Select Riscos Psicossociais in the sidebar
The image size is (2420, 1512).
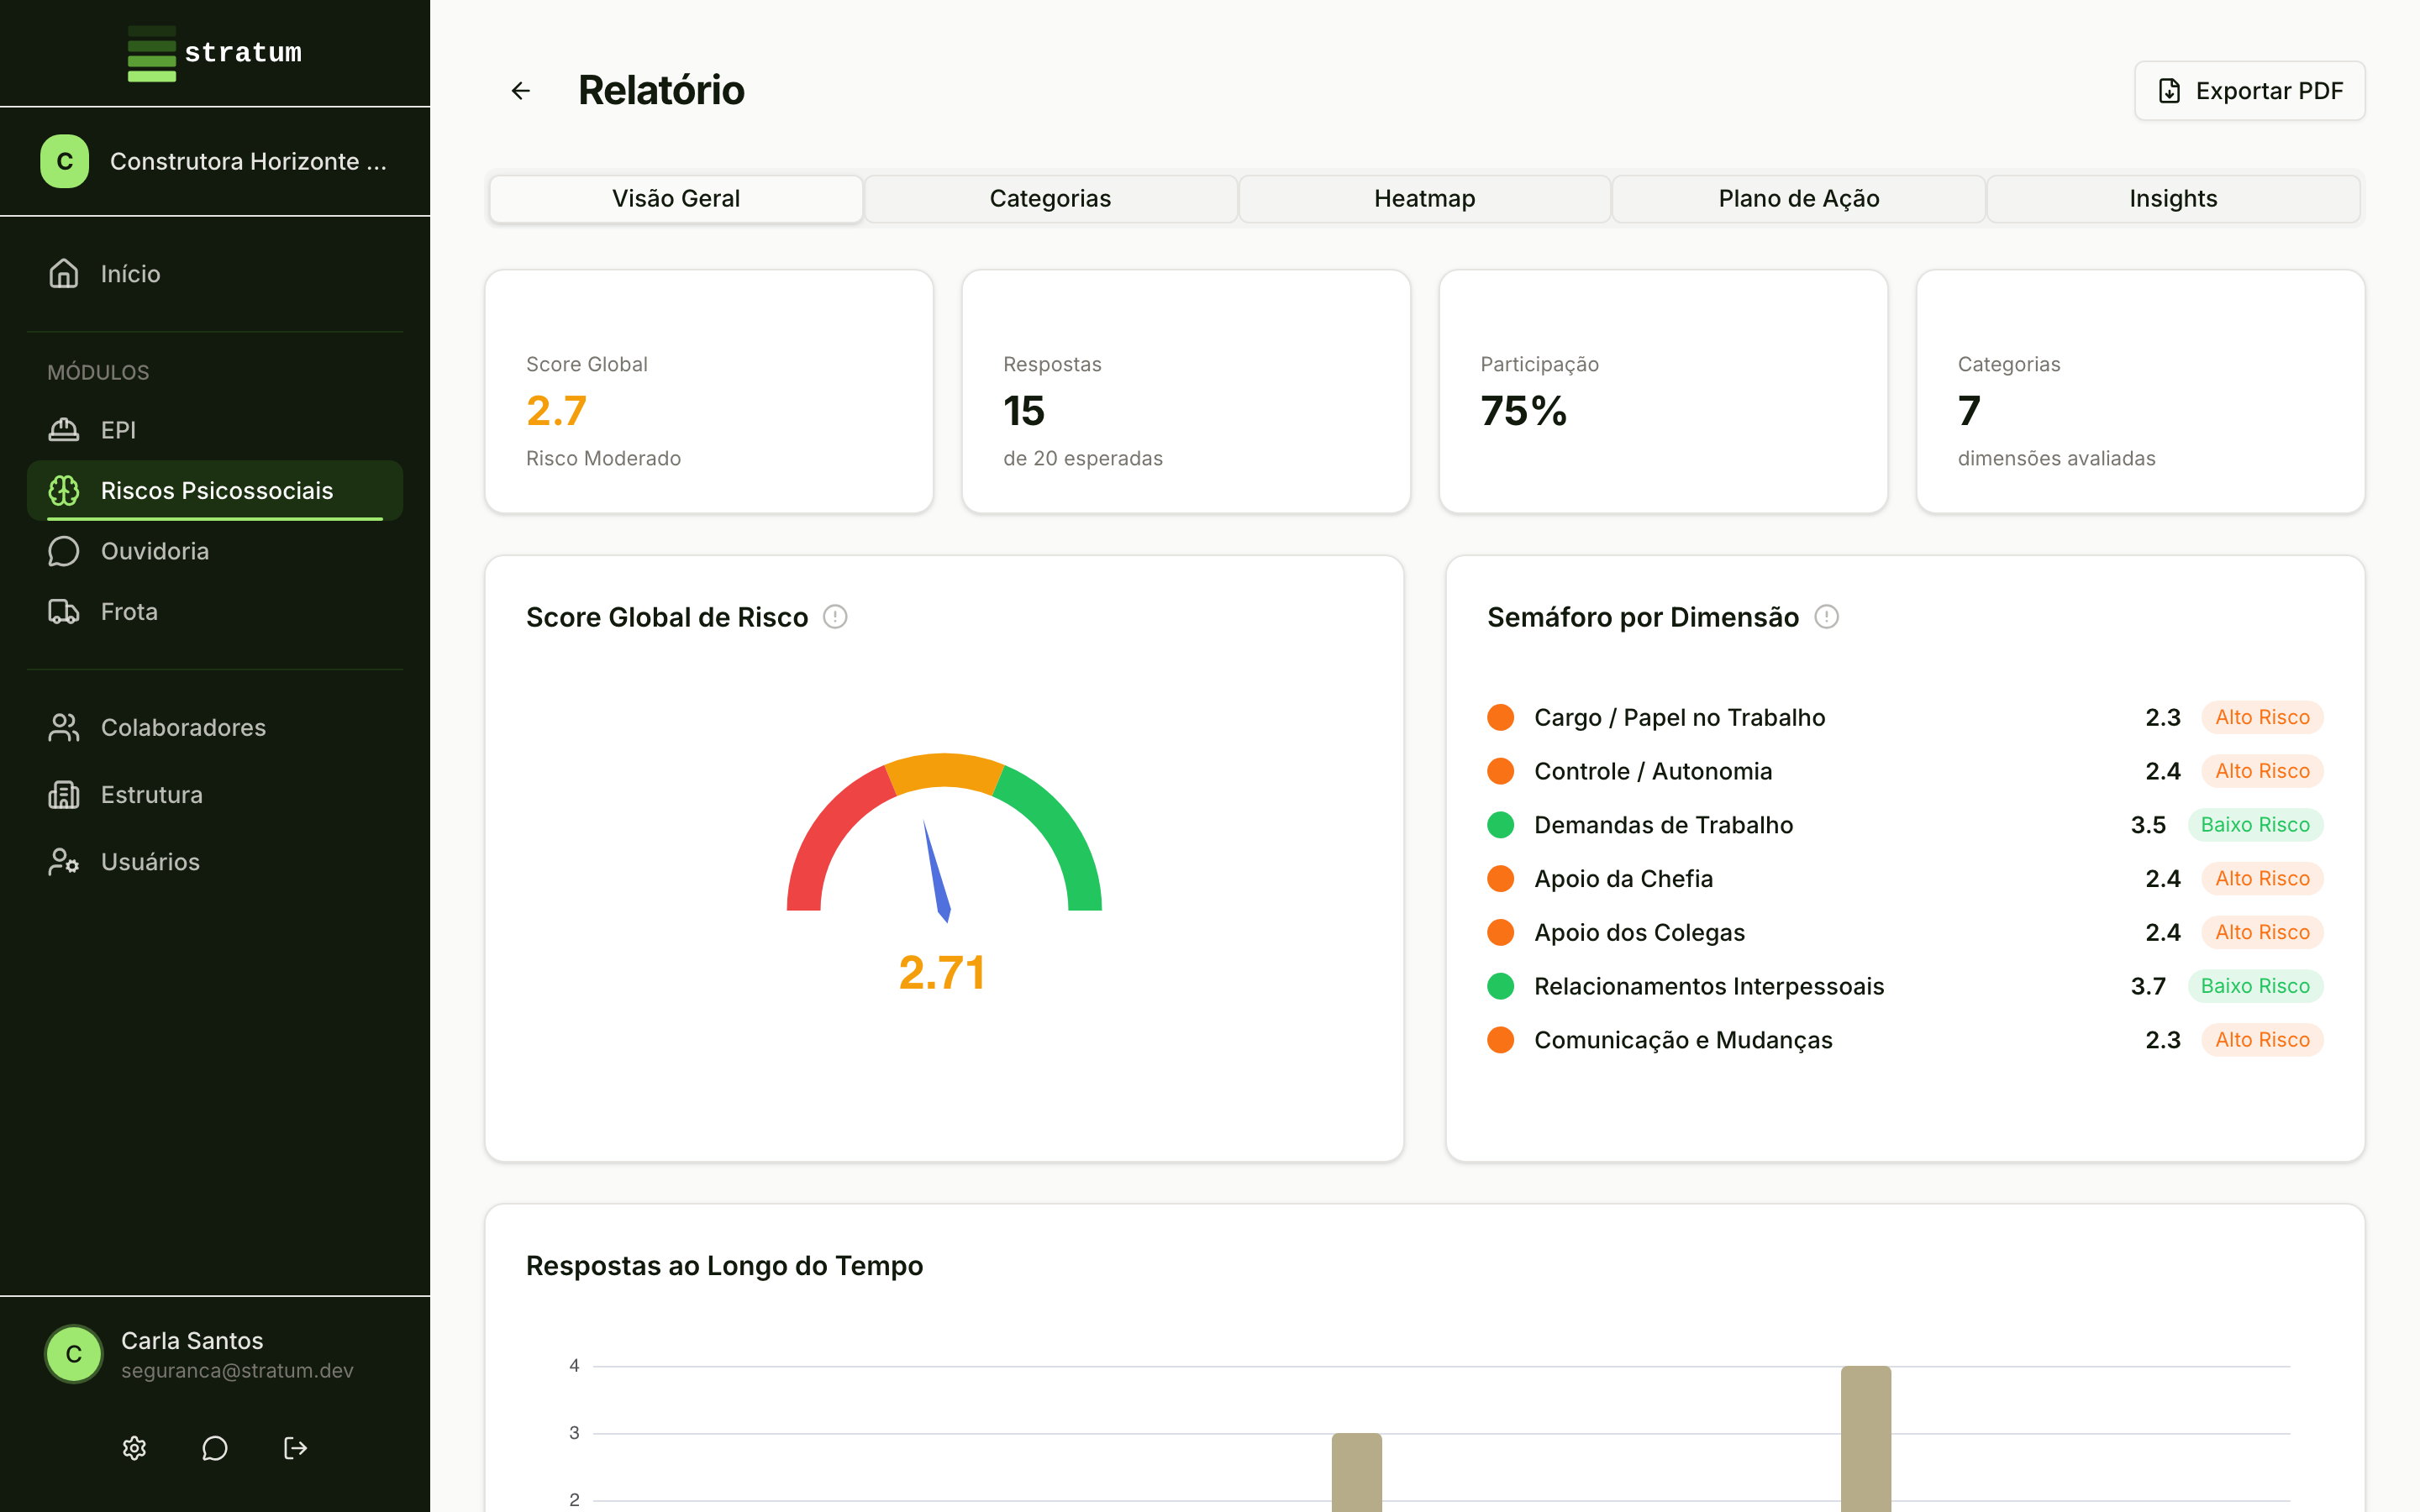click(x=215, y=490)
